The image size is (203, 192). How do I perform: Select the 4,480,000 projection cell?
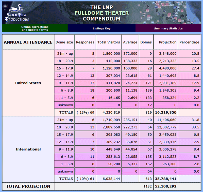pos(166,68)
